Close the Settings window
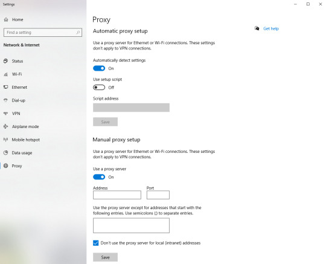The width and height of the screenshot is (326, 264). coord(321,4)
